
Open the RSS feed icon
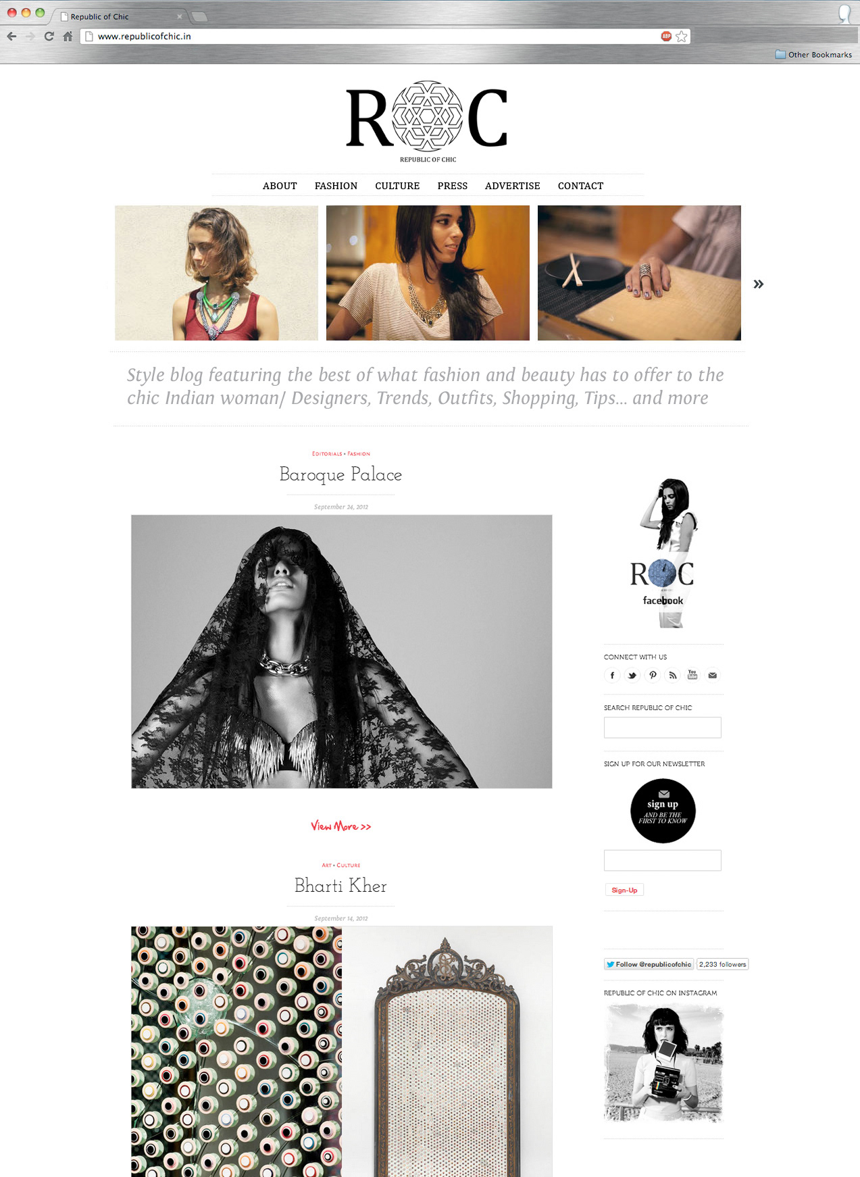point(672,675)
